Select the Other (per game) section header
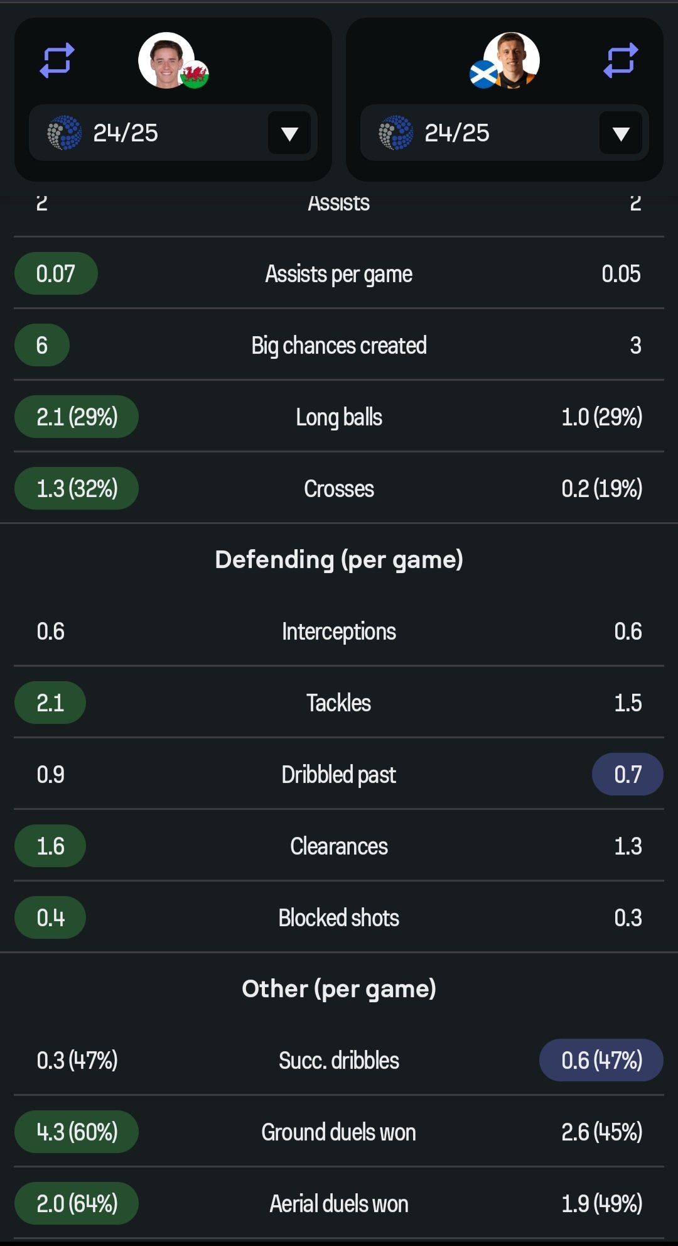Image resolution: width=678 pixels, height=1246 pixels. [x=339, y=988]
